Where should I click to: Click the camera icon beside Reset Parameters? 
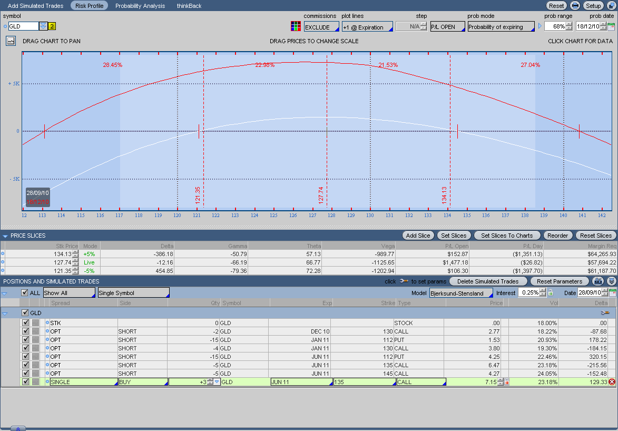click(597, 281)
